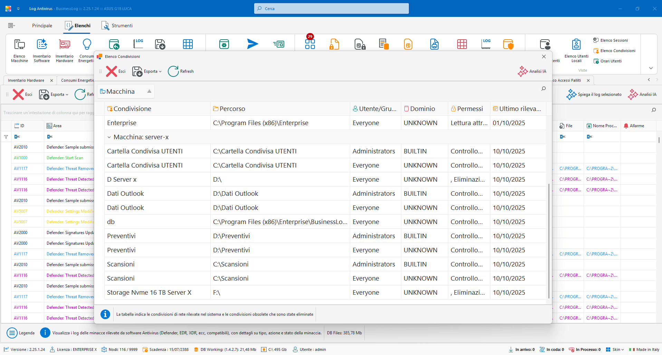Click the Legenda button

(21, 333)
